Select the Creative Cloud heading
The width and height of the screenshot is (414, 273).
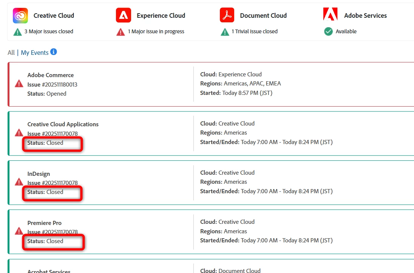pos(54,16)
